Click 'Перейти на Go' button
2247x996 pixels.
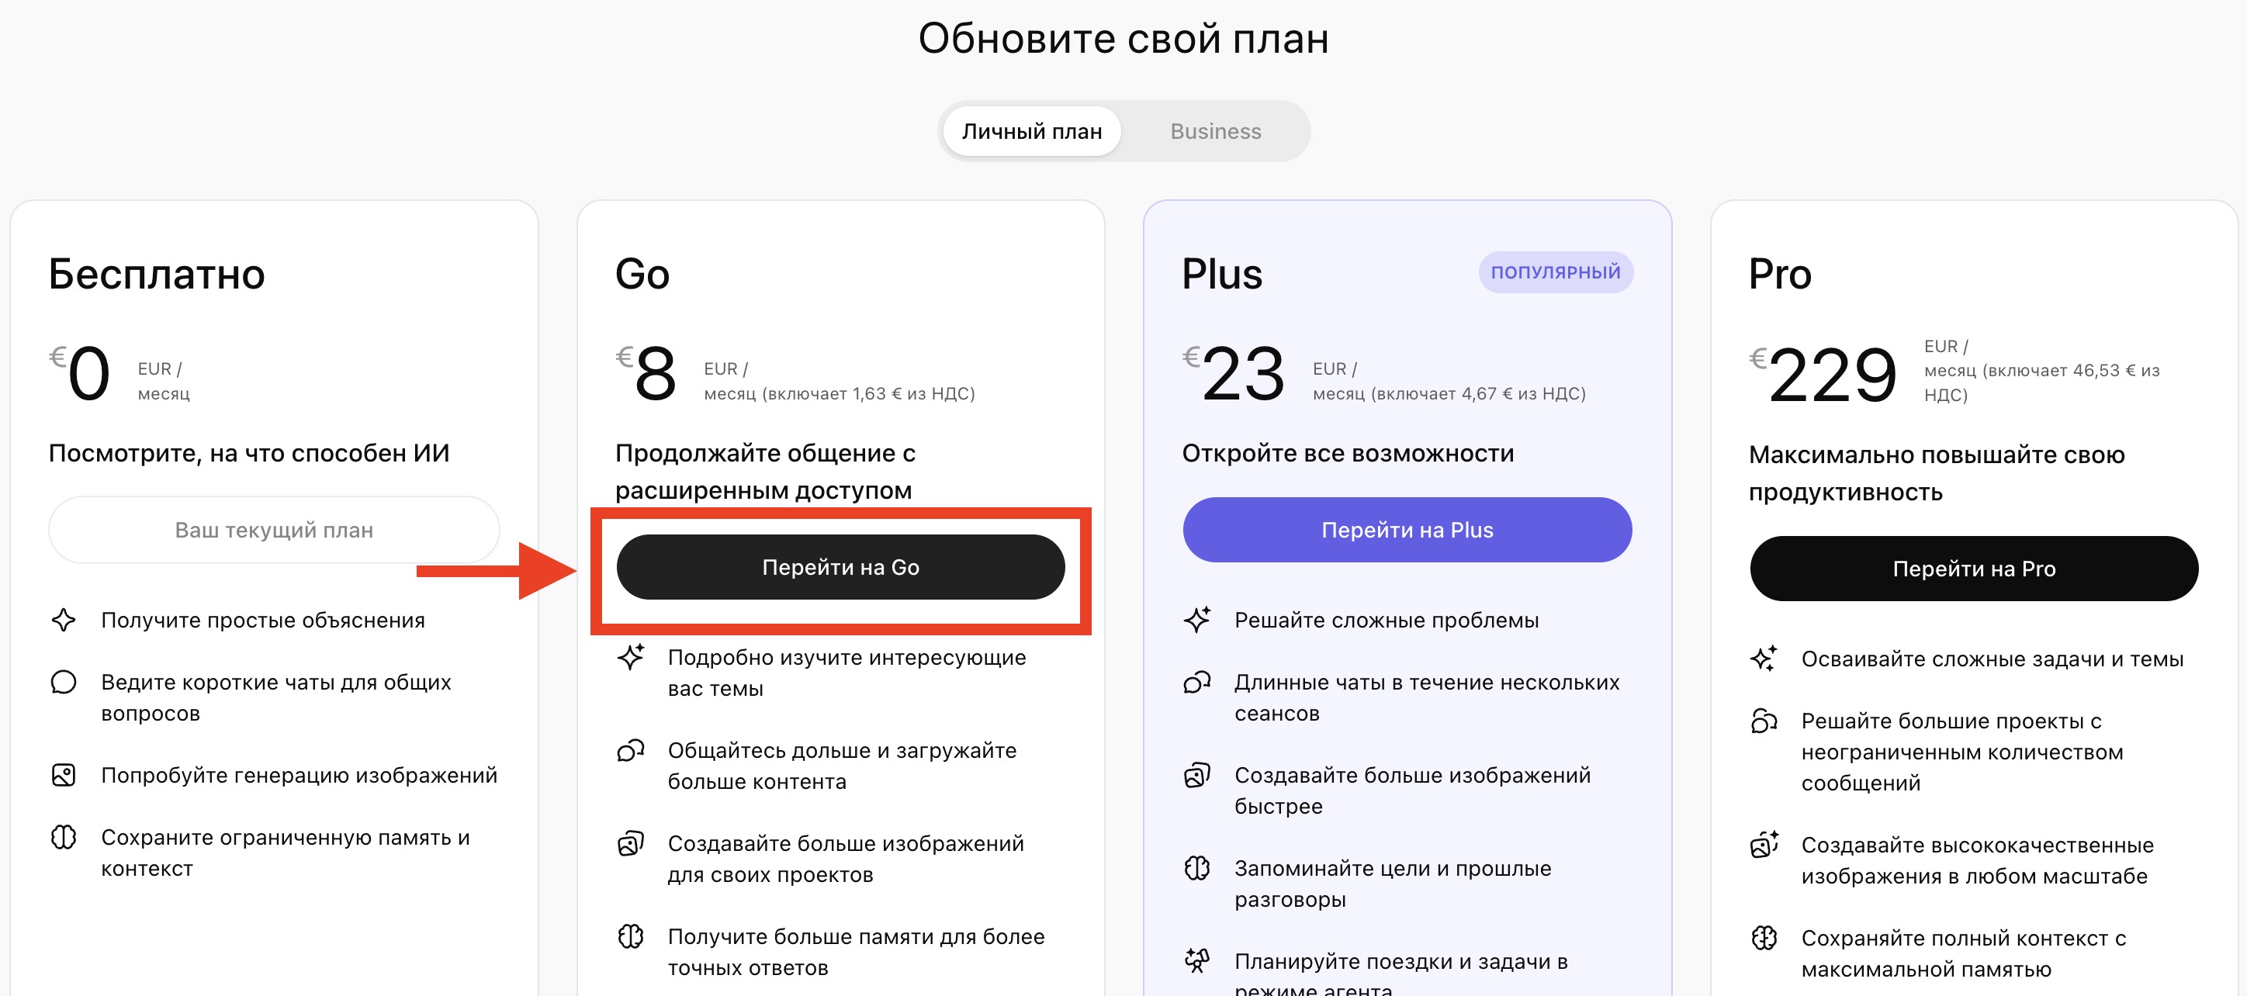click(840, 566)
